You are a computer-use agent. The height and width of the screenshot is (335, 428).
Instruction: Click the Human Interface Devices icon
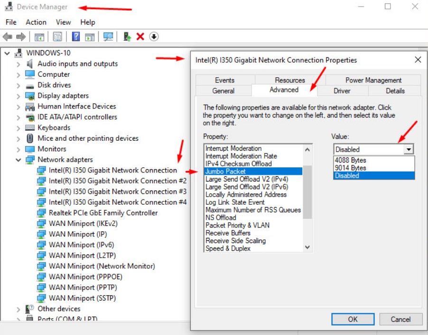(30, 107)
